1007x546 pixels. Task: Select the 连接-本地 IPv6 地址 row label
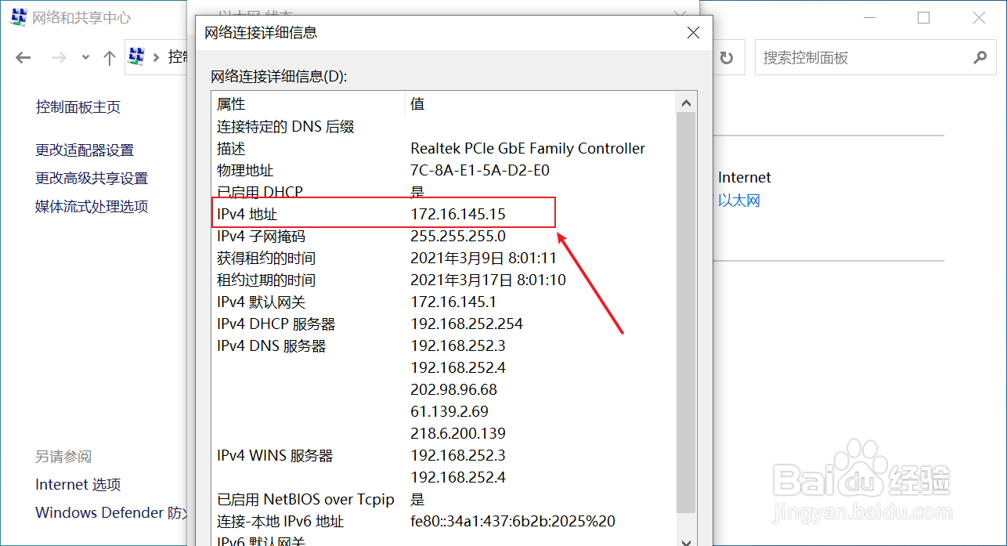[x=280, y=521]
